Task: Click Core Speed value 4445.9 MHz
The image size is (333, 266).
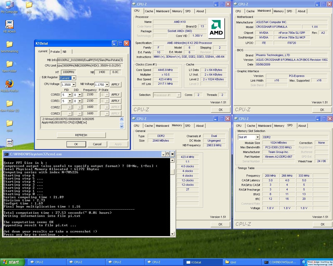Action: [165, 70]
